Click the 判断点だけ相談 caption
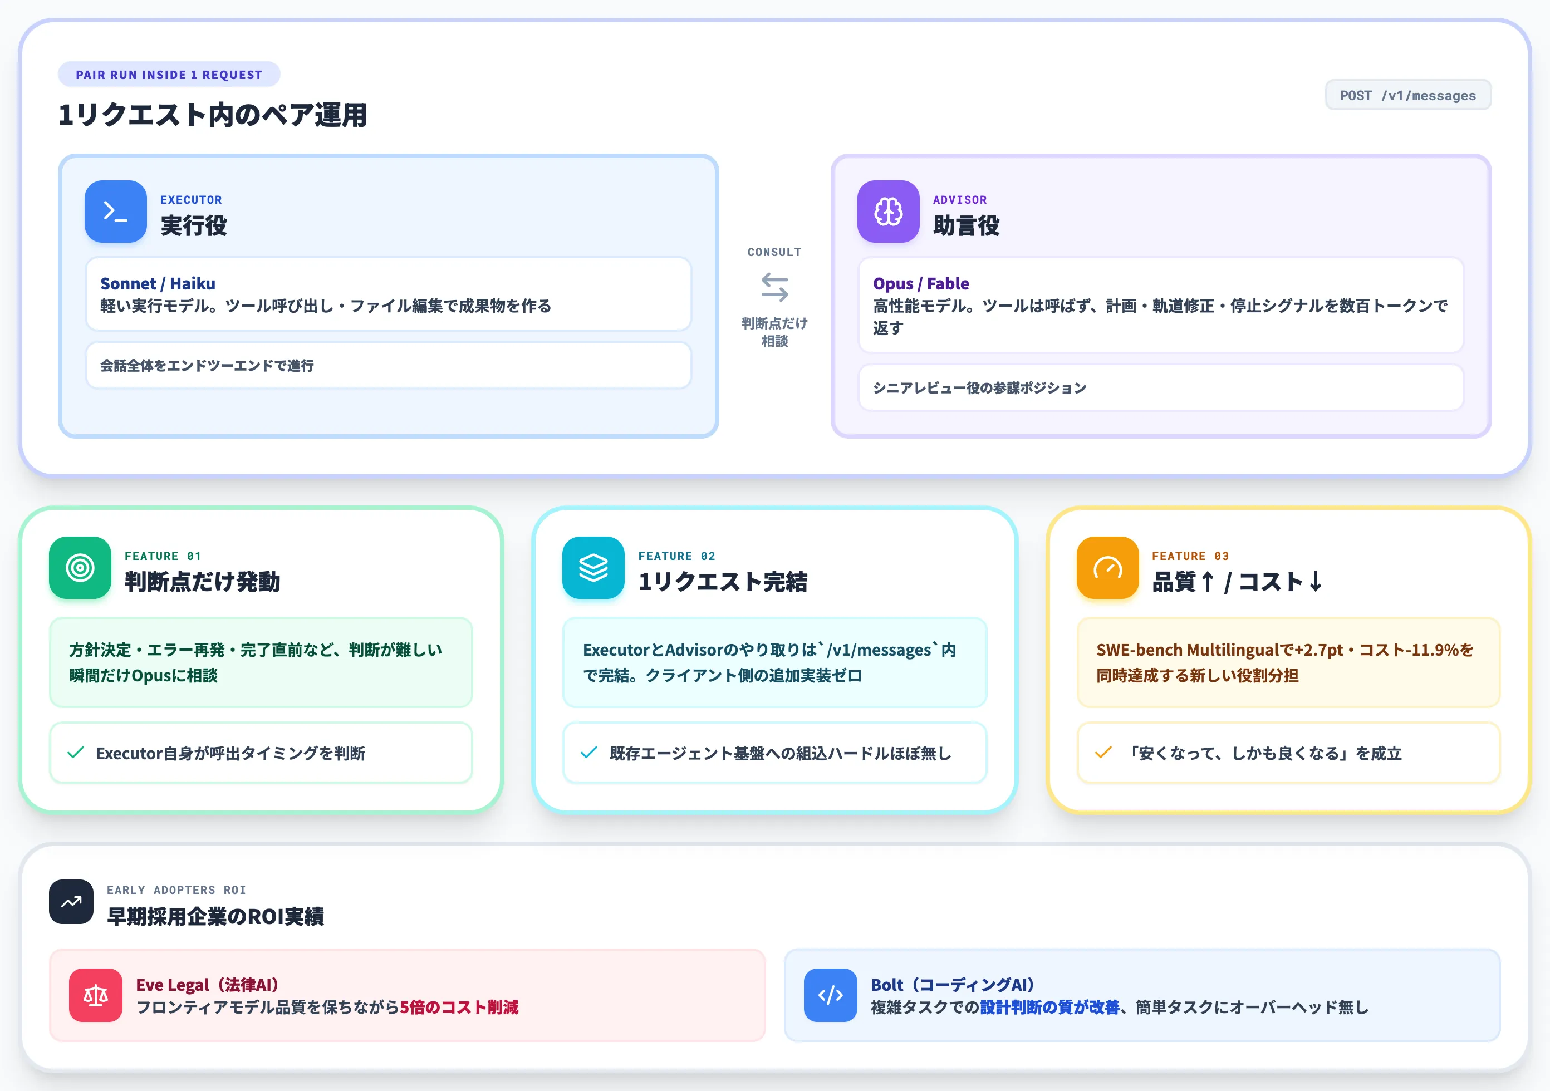Image resolution: width=1550 pixels, height=1091 pixels. pos(774,332)
